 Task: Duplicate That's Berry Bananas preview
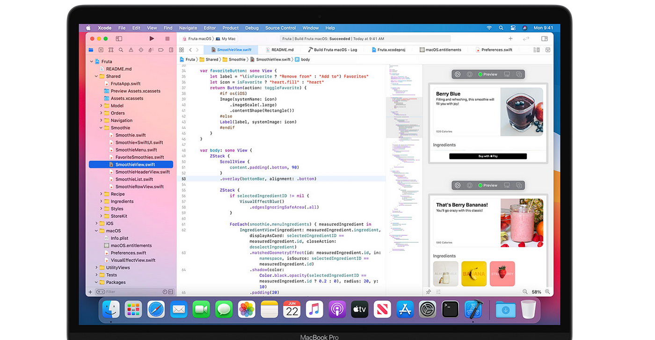(519, 185)
